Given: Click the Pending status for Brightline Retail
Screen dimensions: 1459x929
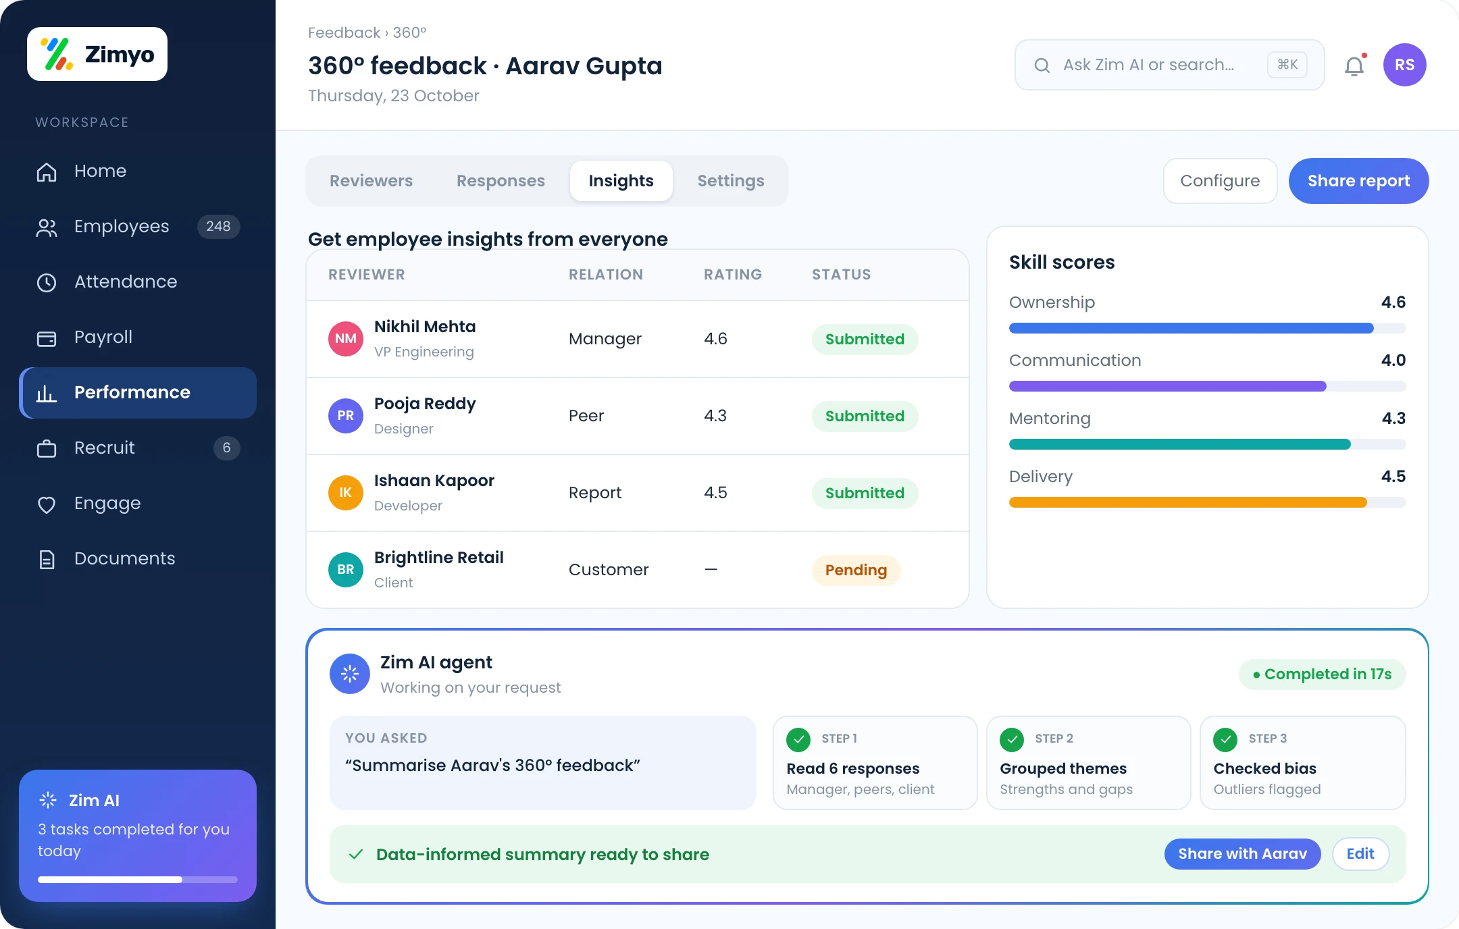Looking at the screenshot, I should [x=856, y=570].
